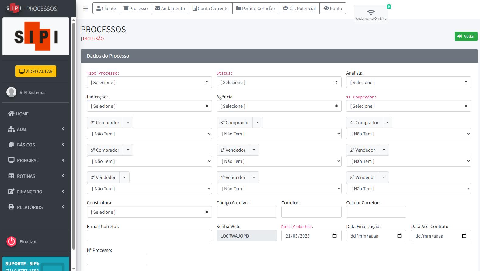Open the arrow next to 3º Comprador
Image resolution: width=480 pixels, height=271 pixels.
coord(258,122)
